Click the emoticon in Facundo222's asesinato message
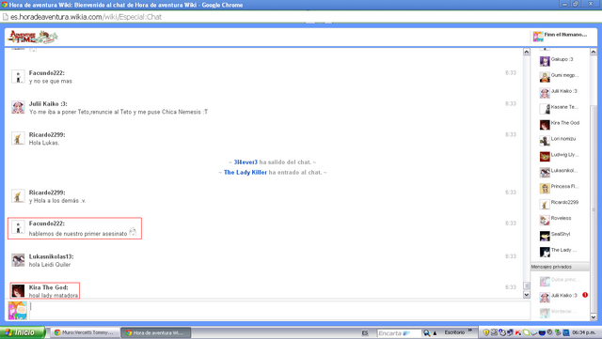The height and width of the screenshot is (339, 602). point(133,232)
